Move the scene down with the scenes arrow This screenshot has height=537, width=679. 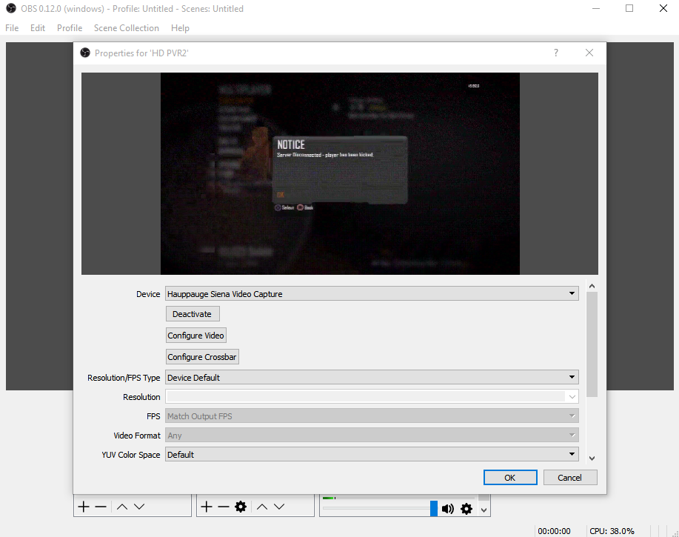pos(139,507)
